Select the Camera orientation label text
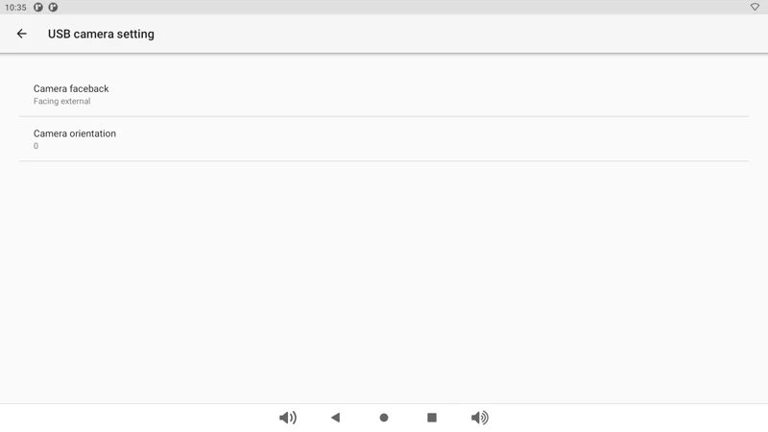The height and width of the screenshot is (432, 768). [75, 133]
